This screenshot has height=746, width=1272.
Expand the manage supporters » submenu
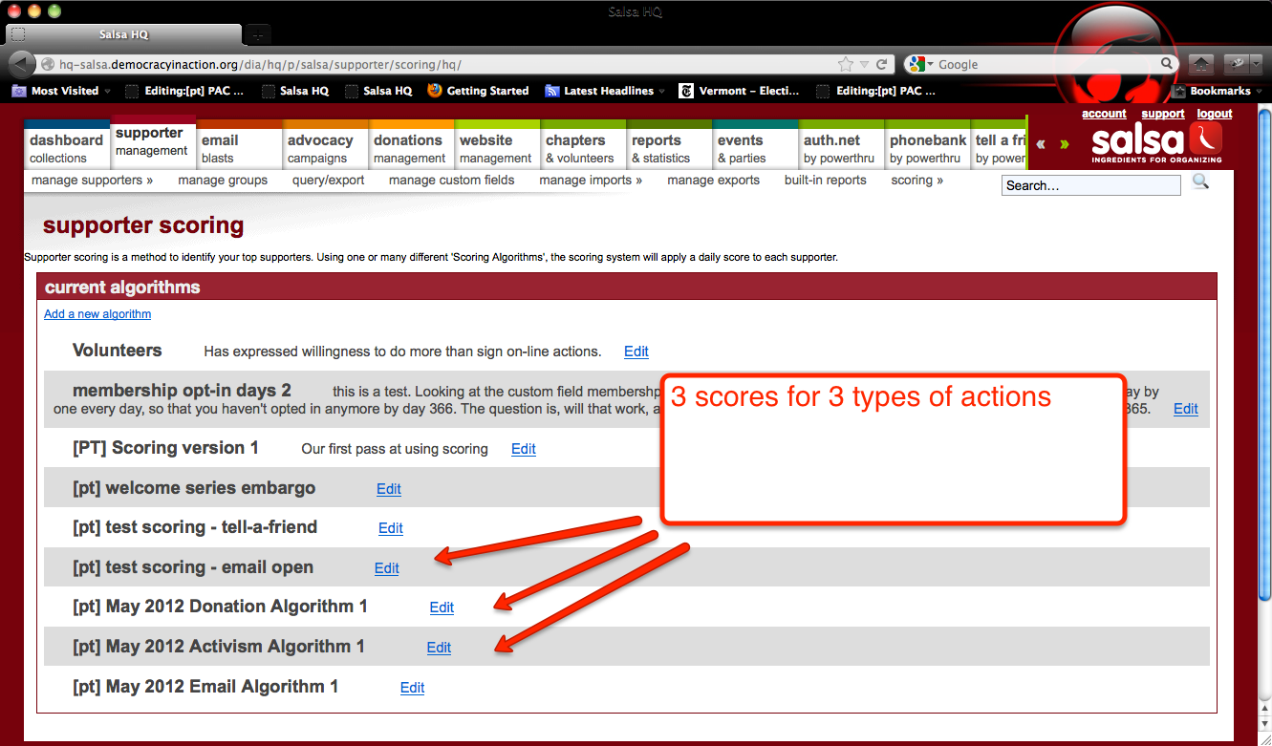92,180
